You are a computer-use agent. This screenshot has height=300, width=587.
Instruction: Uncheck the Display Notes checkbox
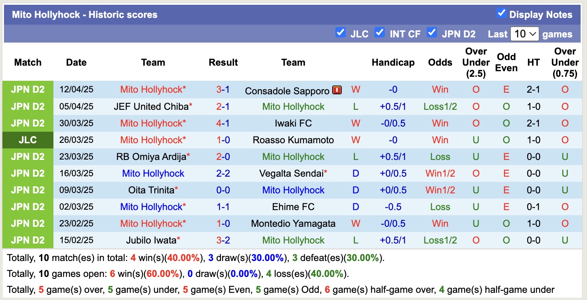click(x=501, y=12)
